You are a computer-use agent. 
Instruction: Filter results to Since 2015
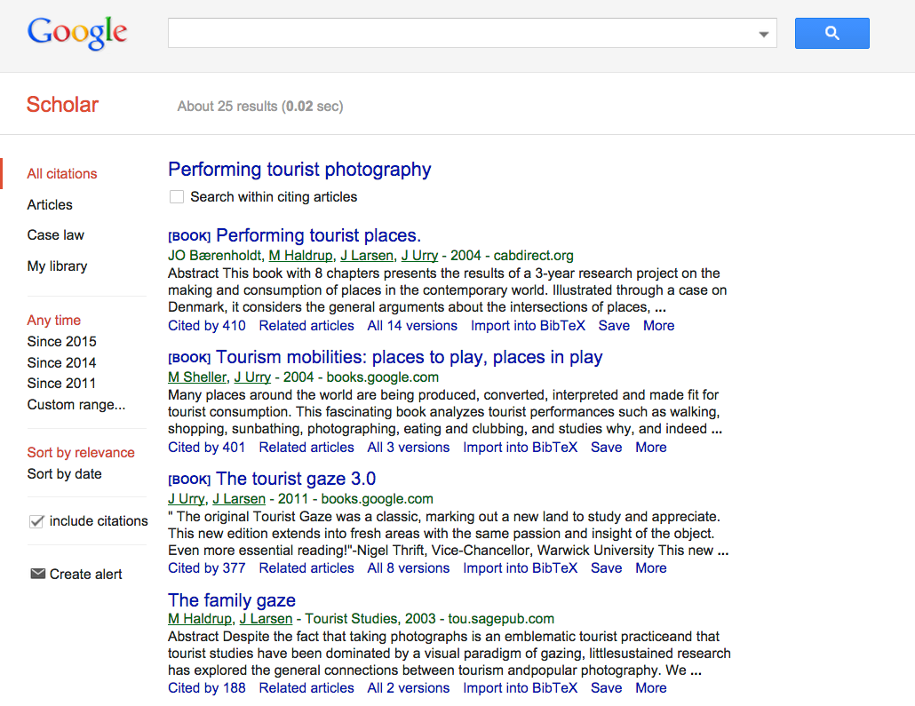pyautogui.click(x=61, y=341)
